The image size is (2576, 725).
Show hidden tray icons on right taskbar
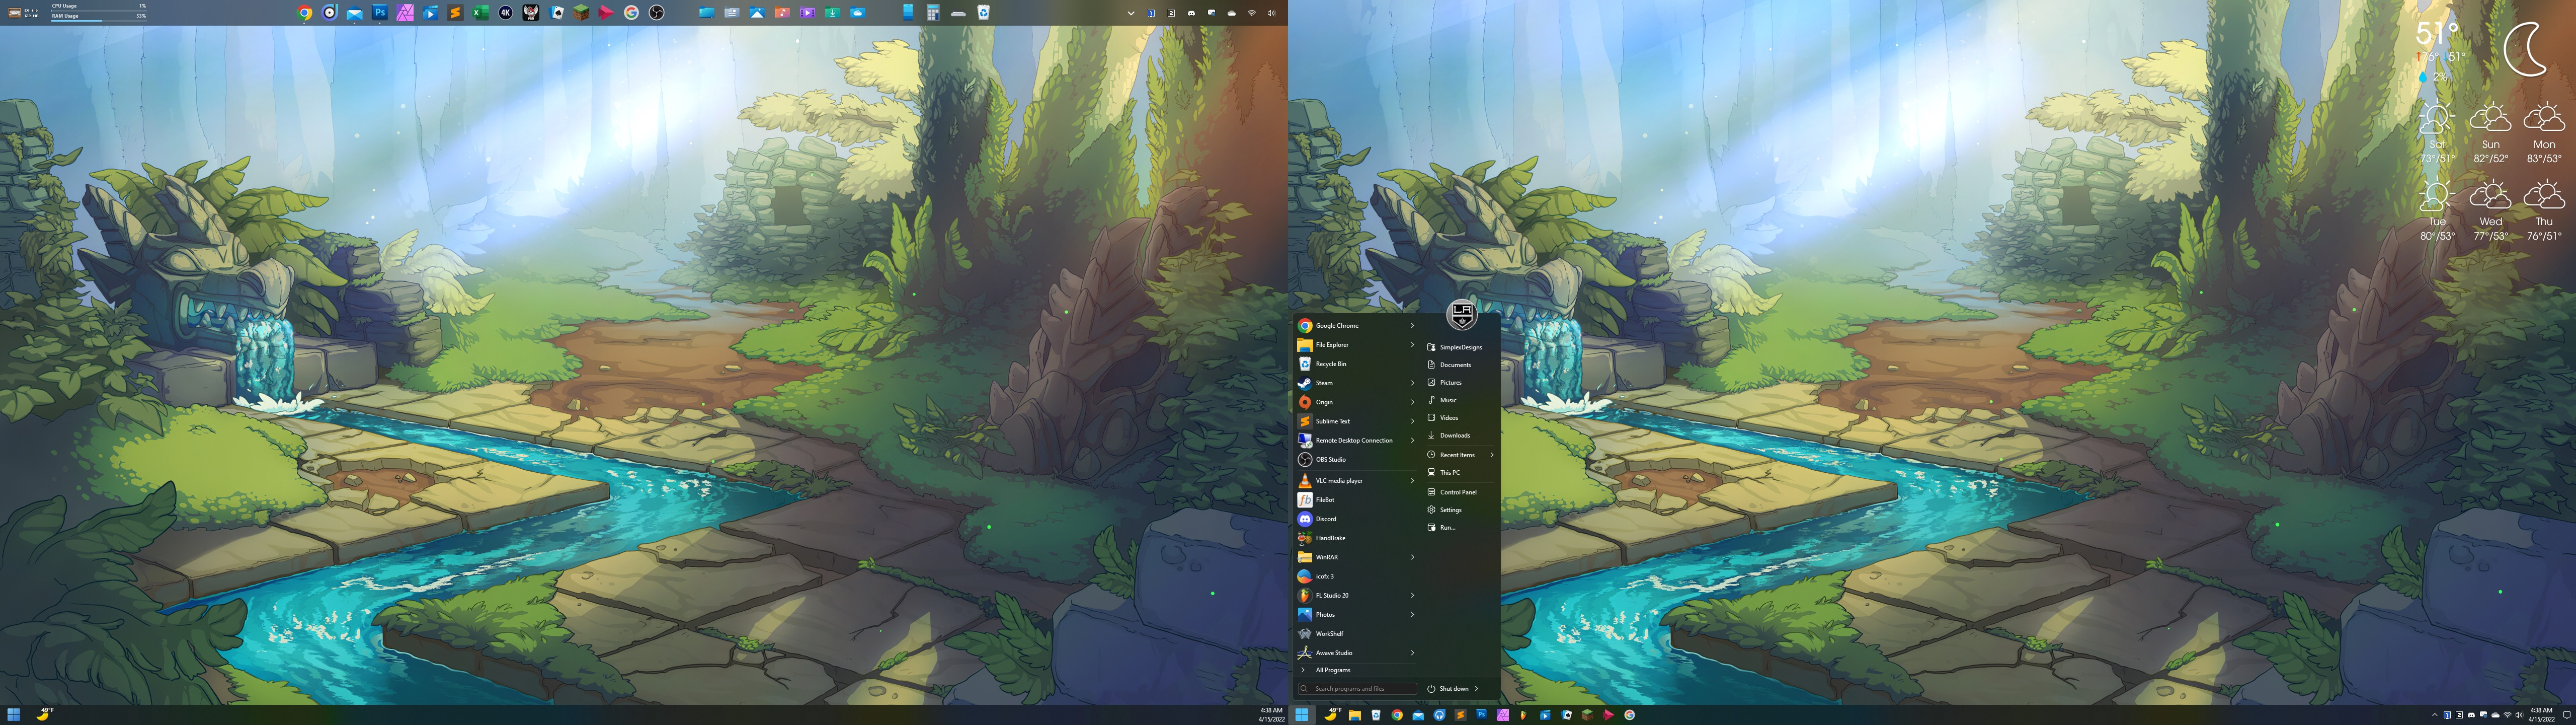[2434, 715]
